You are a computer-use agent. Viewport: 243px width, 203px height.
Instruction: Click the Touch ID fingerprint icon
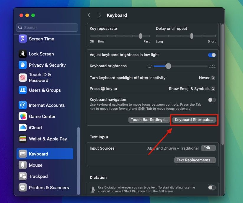(x=23, y=78)
